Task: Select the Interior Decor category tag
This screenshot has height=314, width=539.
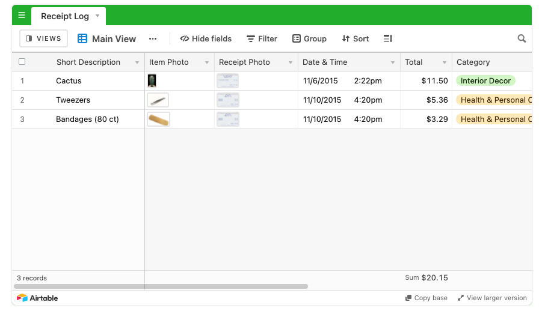Action: (x=485, y=80)
